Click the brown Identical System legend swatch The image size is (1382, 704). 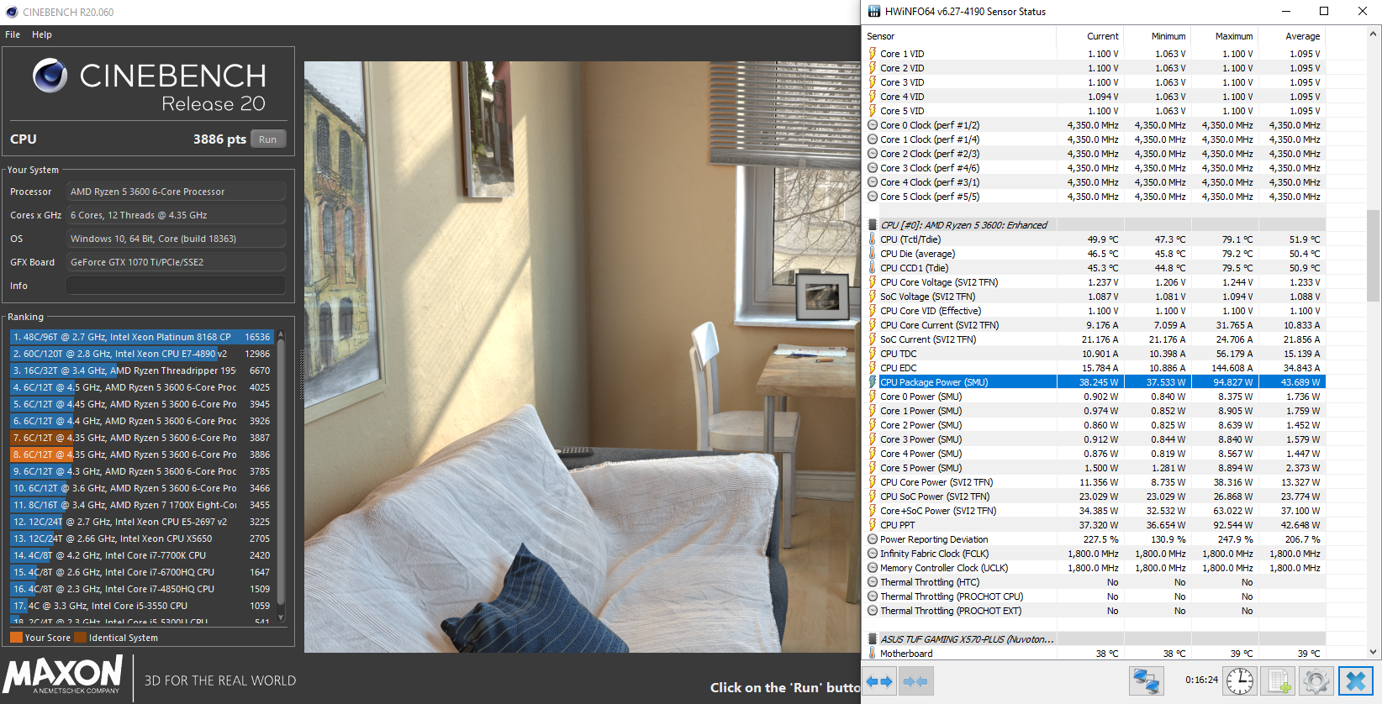[x=80, y=638]
